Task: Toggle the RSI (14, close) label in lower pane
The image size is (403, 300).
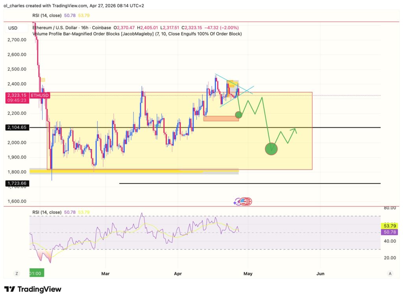Action: pos(47,212)
